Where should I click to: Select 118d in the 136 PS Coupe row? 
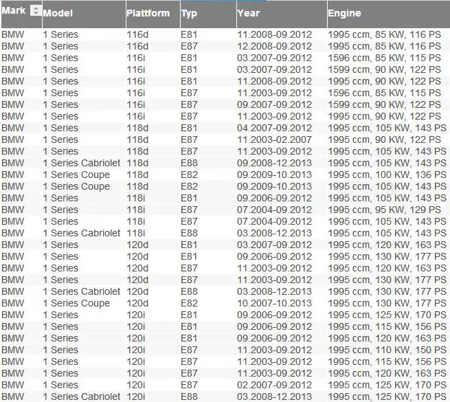pos(137,175)
